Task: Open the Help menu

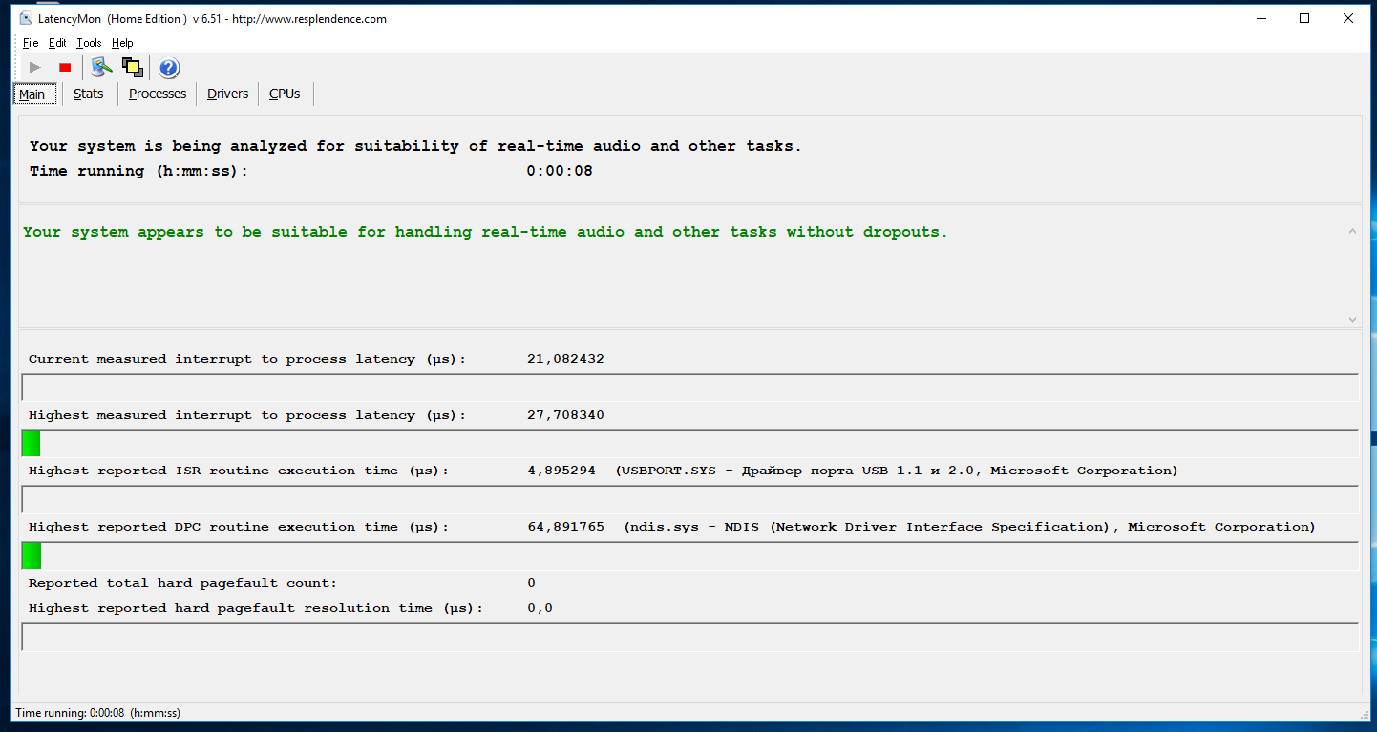Action: point(122,43)
